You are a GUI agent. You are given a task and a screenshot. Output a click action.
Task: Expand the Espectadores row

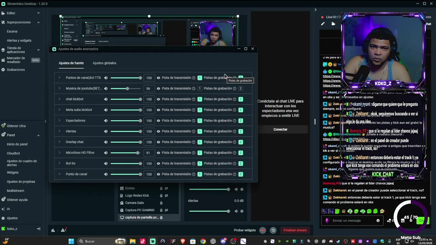tap(59, 120)
